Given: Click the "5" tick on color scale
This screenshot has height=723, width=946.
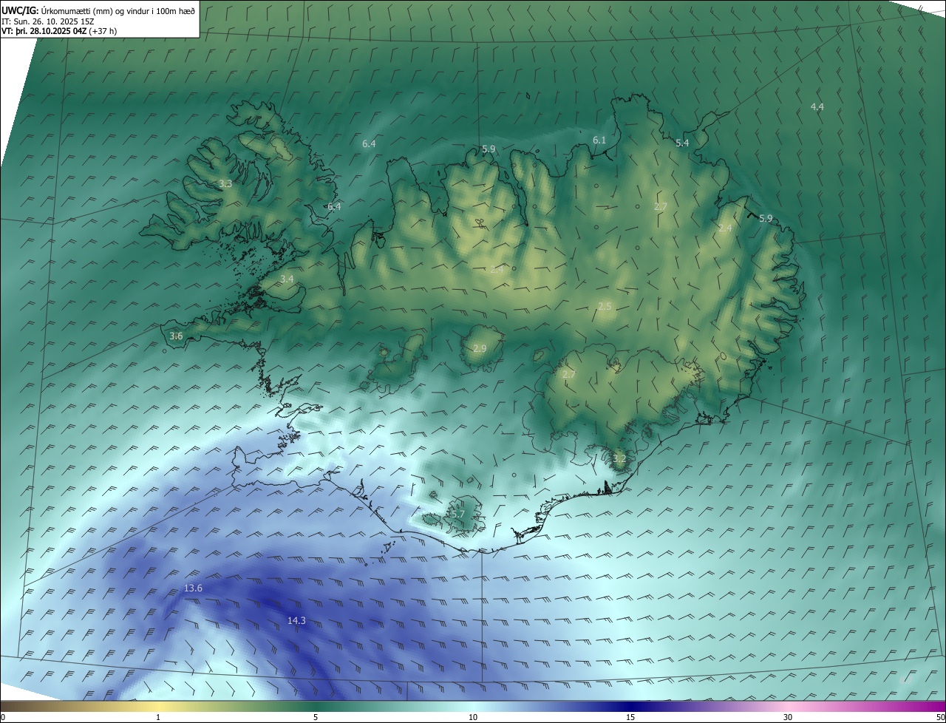Looking at the screenshot, I should pos(316,717).
